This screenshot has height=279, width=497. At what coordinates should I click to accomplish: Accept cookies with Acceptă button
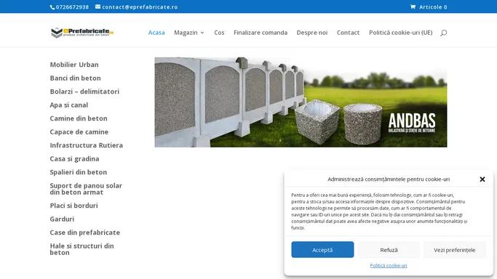[322, 250]
